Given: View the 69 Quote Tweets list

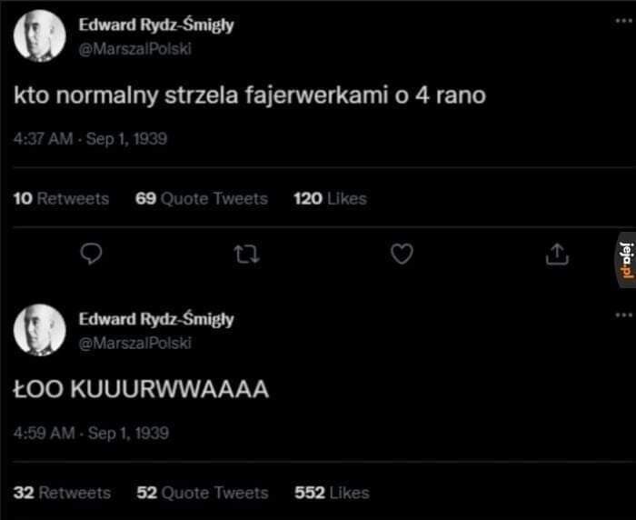Looking at the screenshot, I should click(x=202, y=198).
